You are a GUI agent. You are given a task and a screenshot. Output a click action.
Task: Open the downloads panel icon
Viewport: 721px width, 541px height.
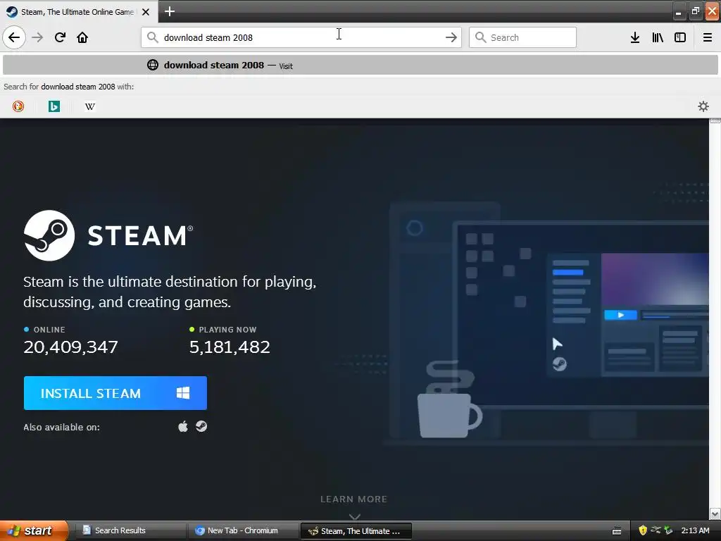635,37
